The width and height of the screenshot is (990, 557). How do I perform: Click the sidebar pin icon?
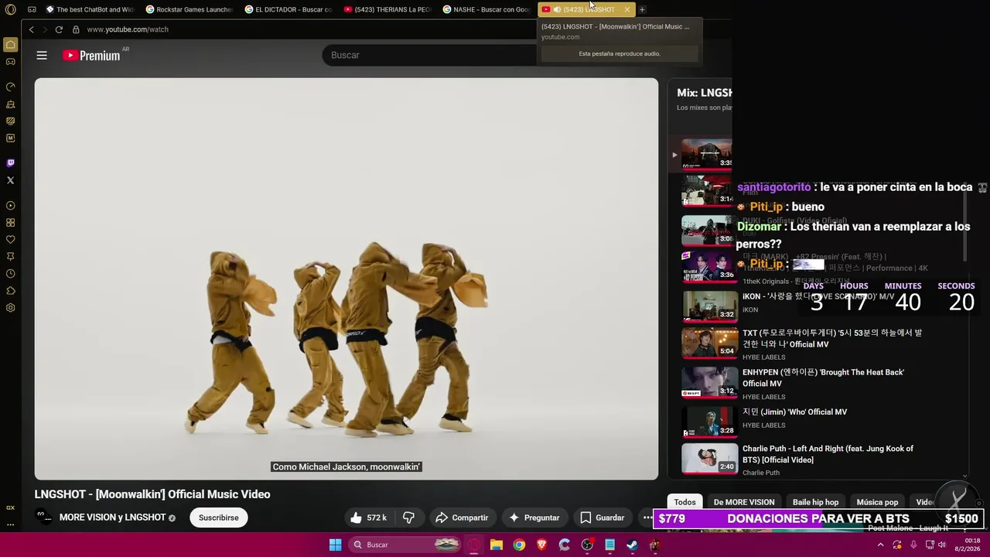pos(10,257)
